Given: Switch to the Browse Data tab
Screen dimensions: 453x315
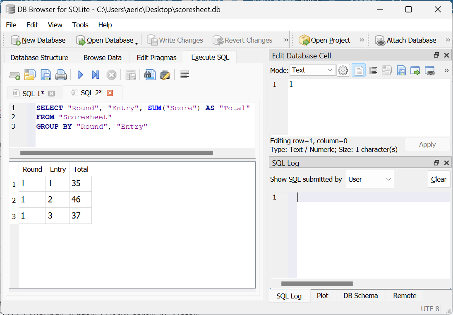Looking at the screenshot, I should point(102,58).
